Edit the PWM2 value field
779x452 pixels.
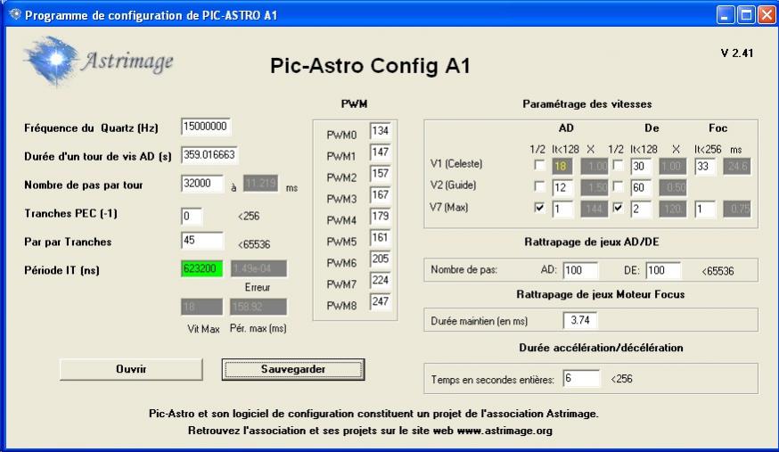pyautogui.click(x=380, y=174)
